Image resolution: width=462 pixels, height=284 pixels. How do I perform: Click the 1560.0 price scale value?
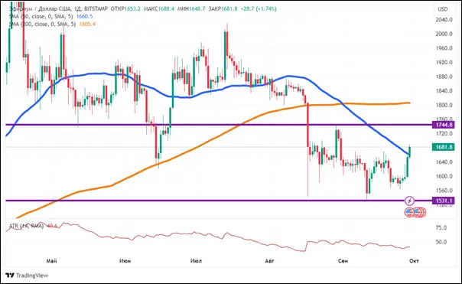coord(444,191)
